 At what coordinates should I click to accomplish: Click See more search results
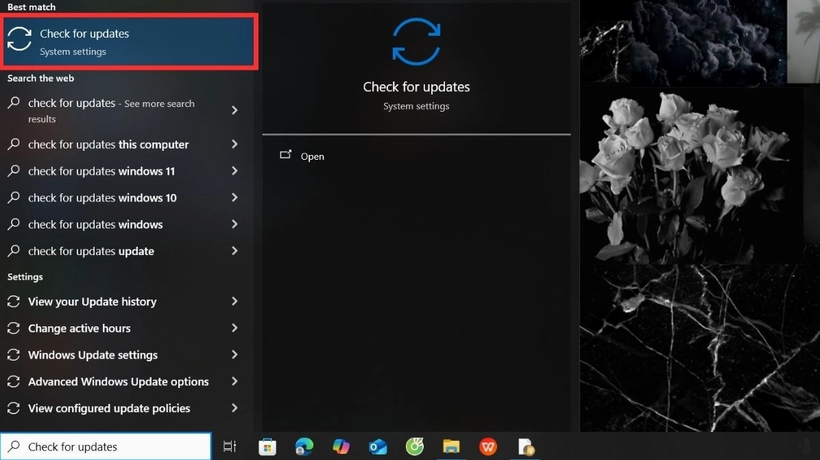click(111, 110)
